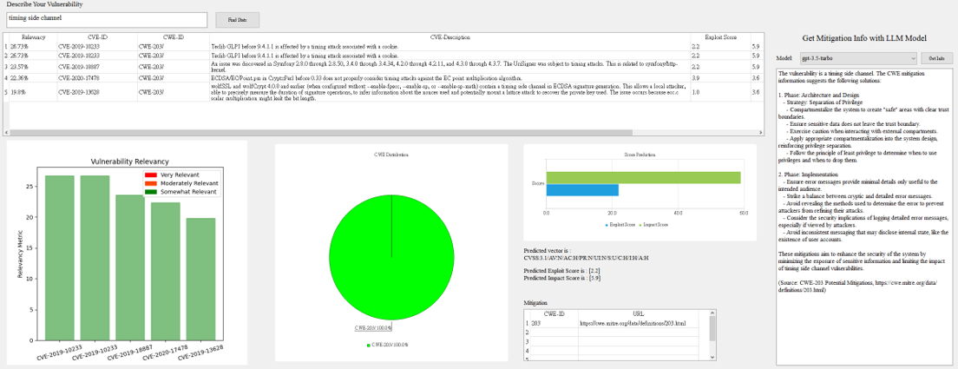Click the red Very Relevant legend swatch
The height and width of the screenshot is (369, 958).
pyautogui.click(x=149, y=175)
